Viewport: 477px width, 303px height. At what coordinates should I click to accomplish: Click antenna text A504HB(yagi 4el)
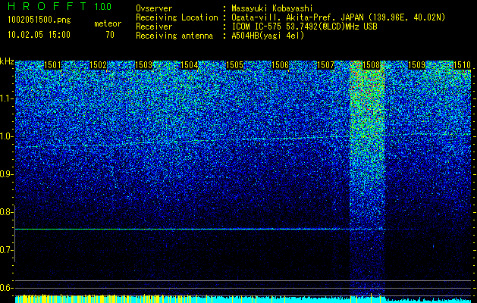tap(268, 36)
